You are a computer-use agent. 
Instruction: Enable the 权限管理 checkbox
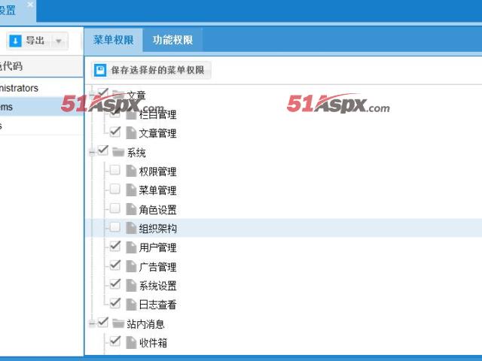115,170
